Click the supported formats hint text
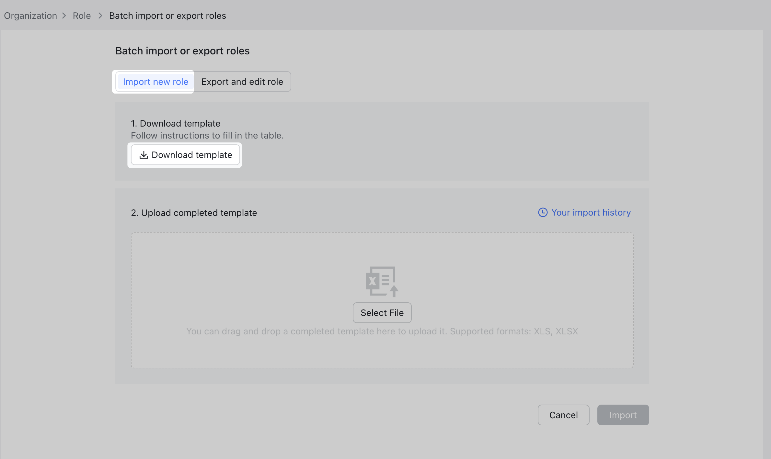 click(x=382, y=331)
